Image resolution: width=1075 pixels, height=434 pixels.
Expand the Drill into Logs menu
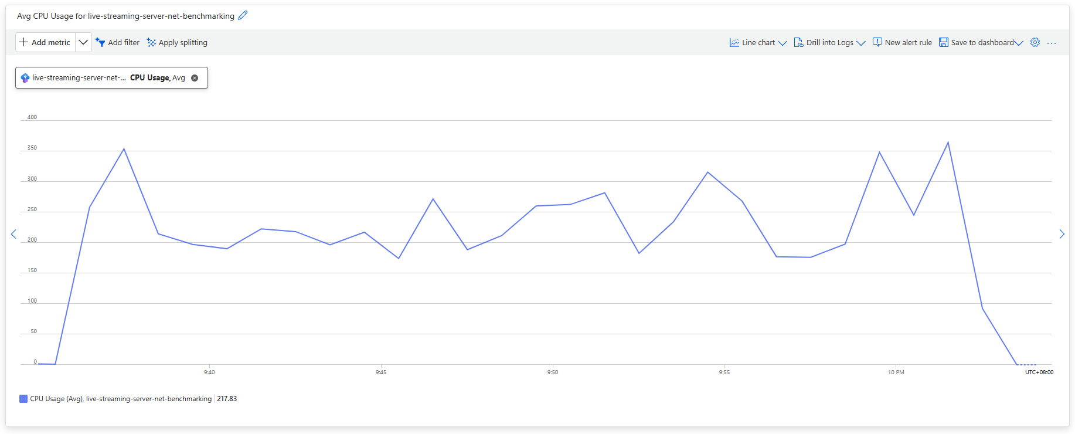[x=829, y=42]
